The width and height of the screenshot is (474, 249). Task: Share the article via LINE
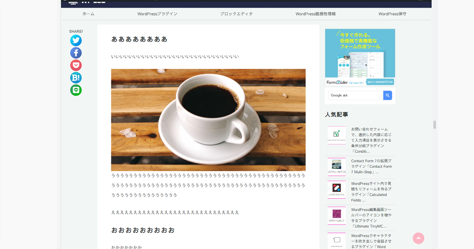pyautogui.click(x=76, y=90)
